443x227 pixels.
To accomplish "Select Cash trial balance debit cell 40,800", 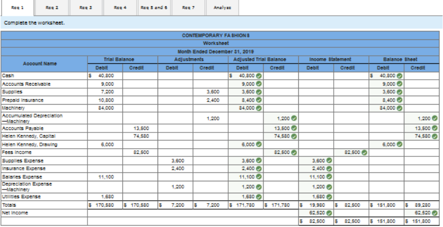I will coord(105,76).
